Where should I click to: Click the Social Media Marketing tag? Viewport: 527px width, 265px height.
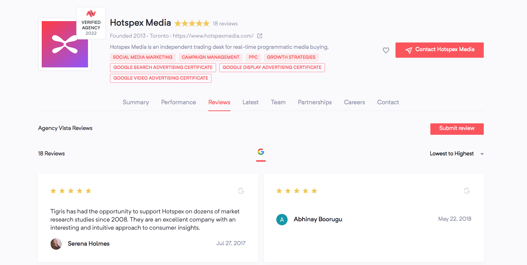tap(142, 57)
